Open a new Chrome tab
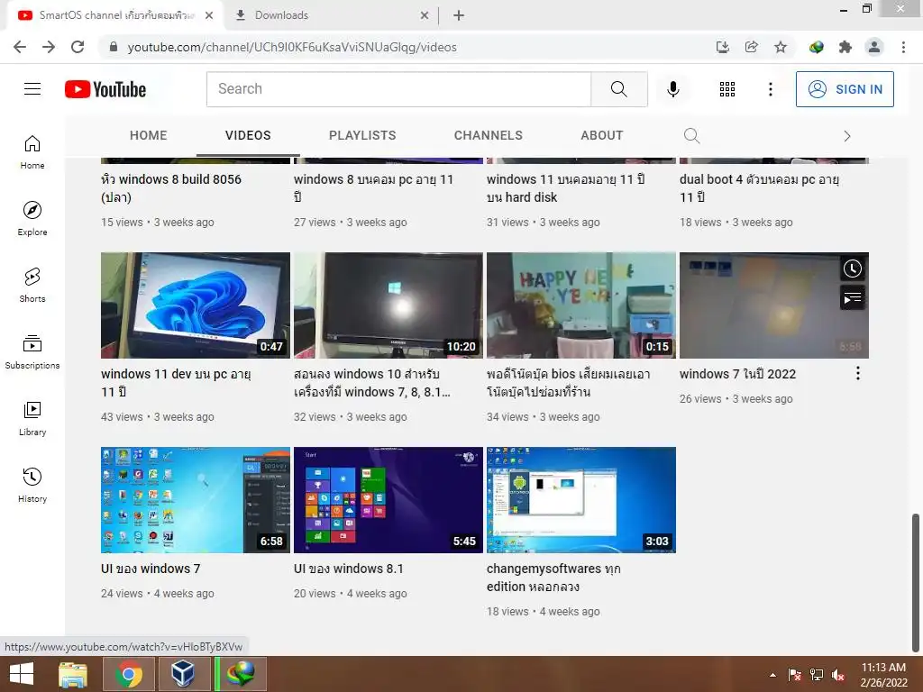Screen dimensions: 923x692 459,15
